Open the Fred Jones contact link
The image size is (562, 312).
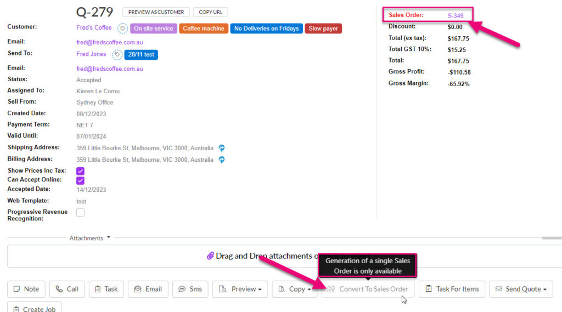[x=91, y=54]
